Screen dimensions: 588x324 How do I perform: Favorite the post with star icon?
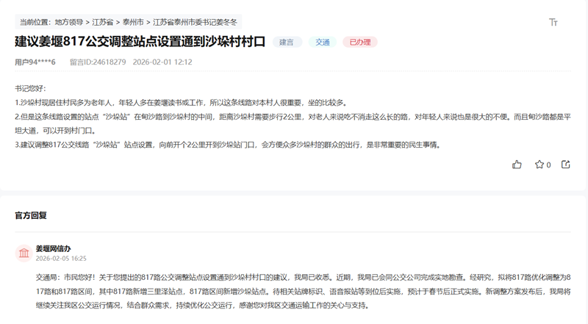(x=539, y=165)
